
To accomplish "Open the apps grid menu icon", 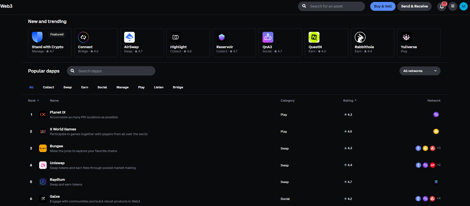I will coord(453,6).
